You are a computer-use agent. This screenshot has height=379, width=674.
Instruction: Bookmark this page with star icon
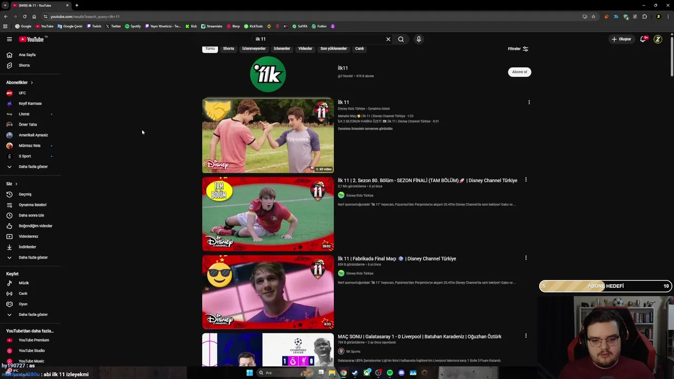point(593,16)
